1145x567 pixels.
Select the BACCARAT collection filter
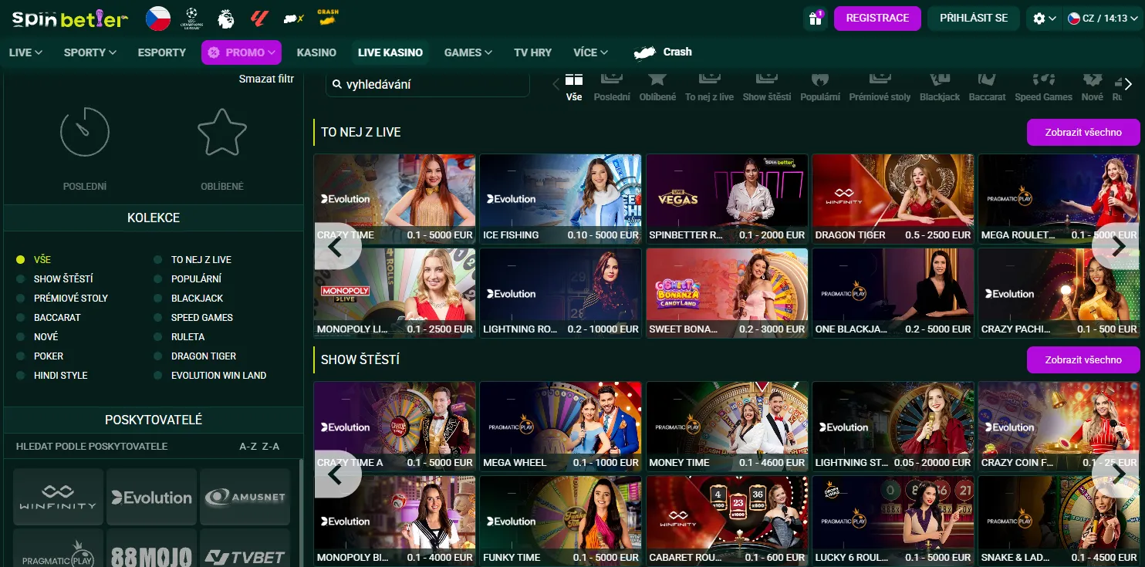point(49,318)
